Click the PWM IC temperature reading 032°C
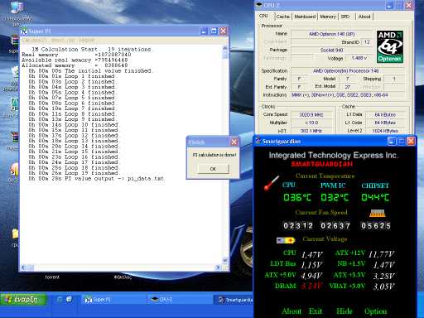This screenshot has width=424, height=318. 335,197
